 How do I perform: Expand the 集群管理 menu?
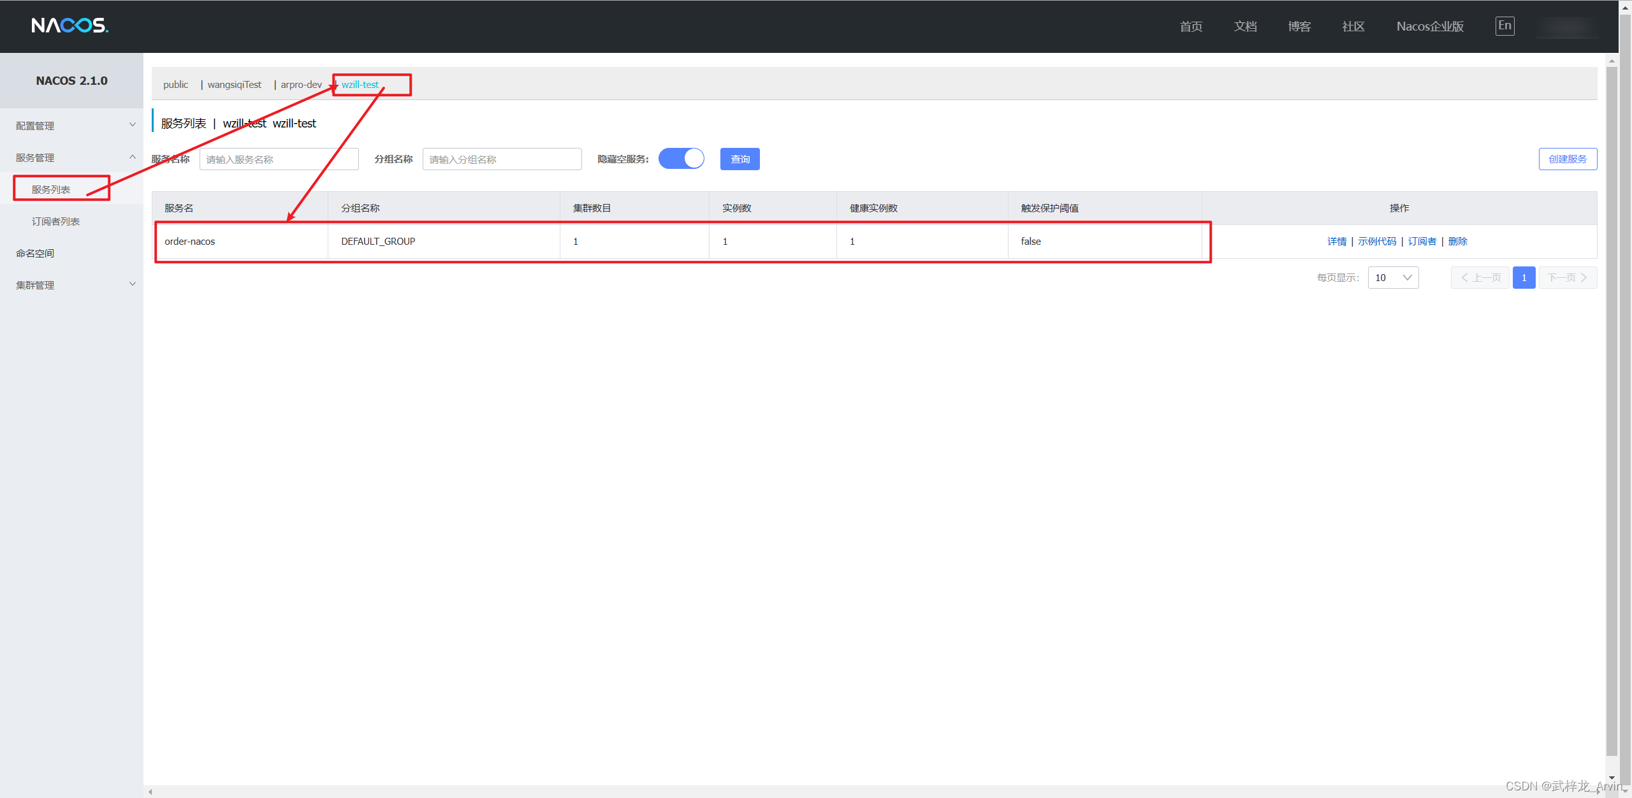coord(71,285)
